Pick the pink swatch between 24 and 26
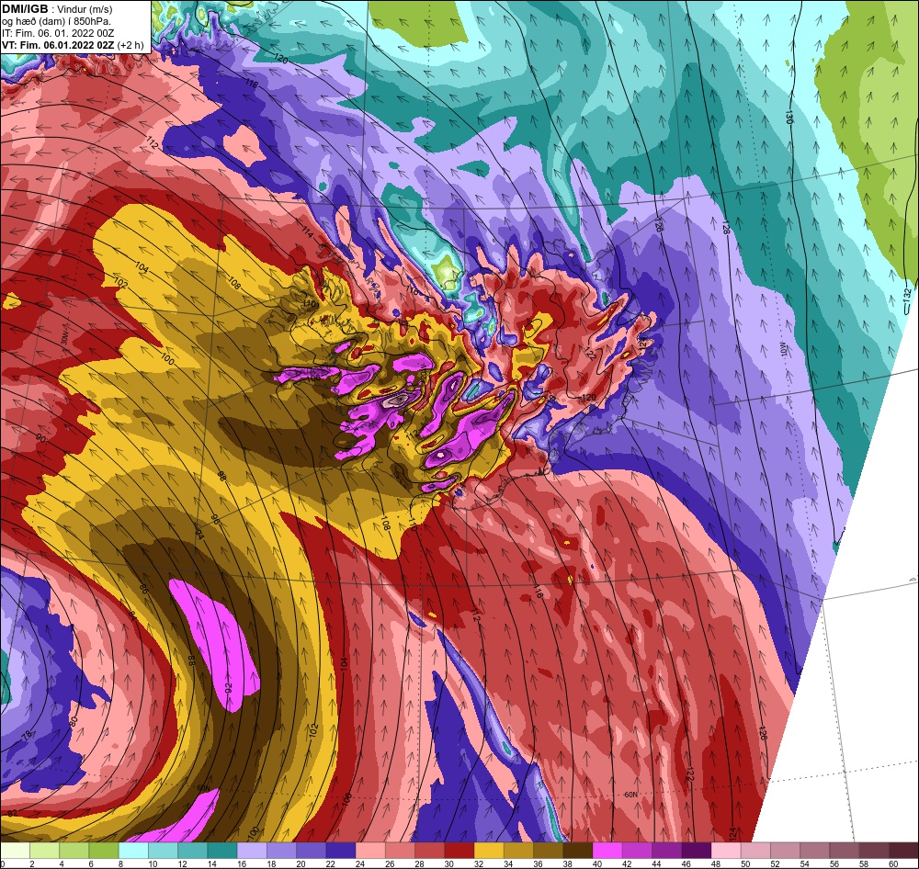The height and width of the screenshot is (869, 919). pyautogui.click(x=370, y=851)
